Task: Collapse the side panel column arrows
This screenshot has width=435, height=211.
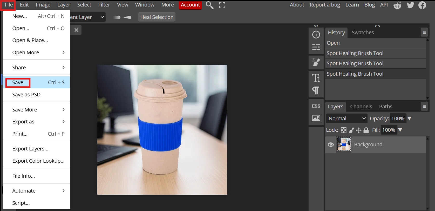Action: pyautogui.click(x=316, y=26)
